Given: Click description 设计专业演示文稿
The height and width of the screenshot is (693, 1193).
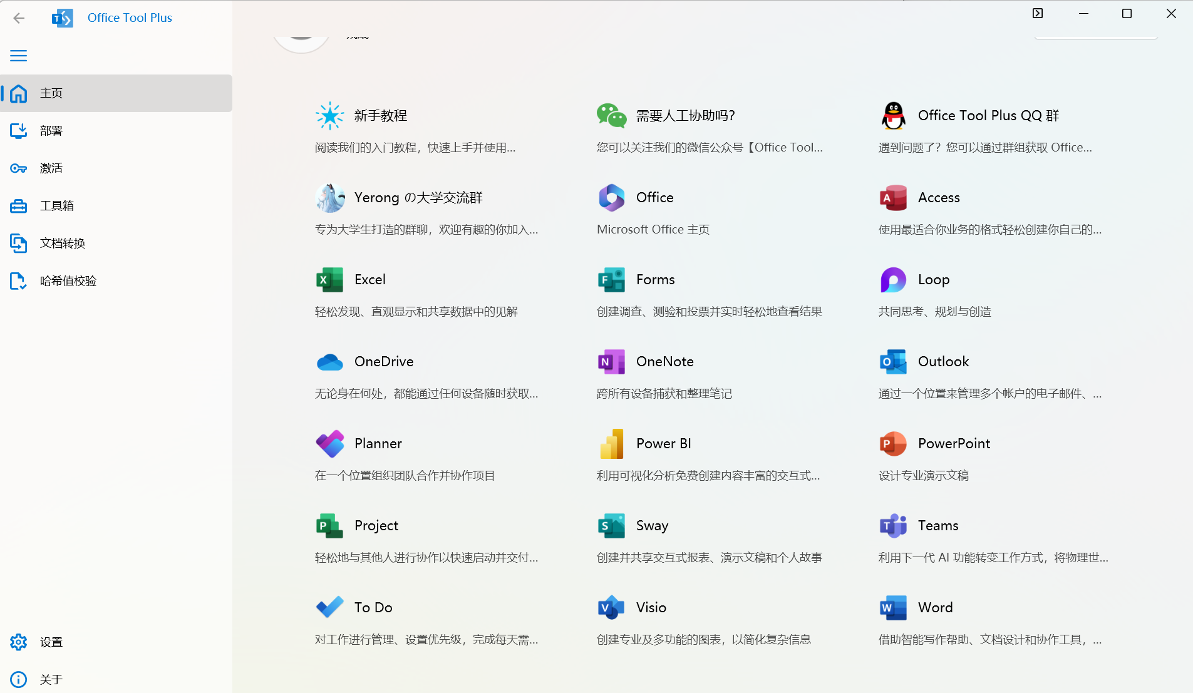Looking at the screenshot, I should click(x=924, y=476).
